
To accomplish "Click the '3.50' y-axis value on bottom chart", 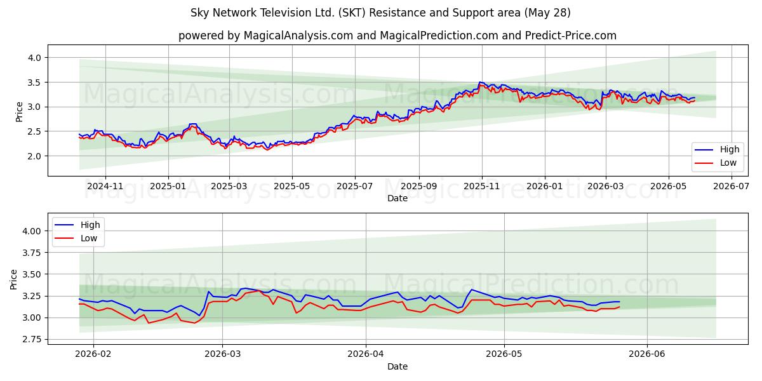I will tap(32, 274).
